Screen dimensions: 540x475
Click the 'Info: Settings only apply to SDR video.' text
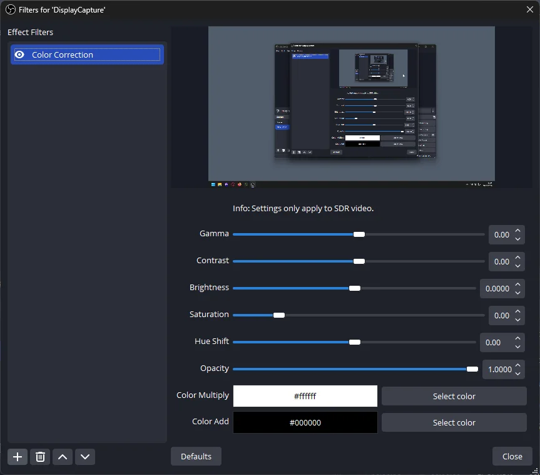[303, 208]
